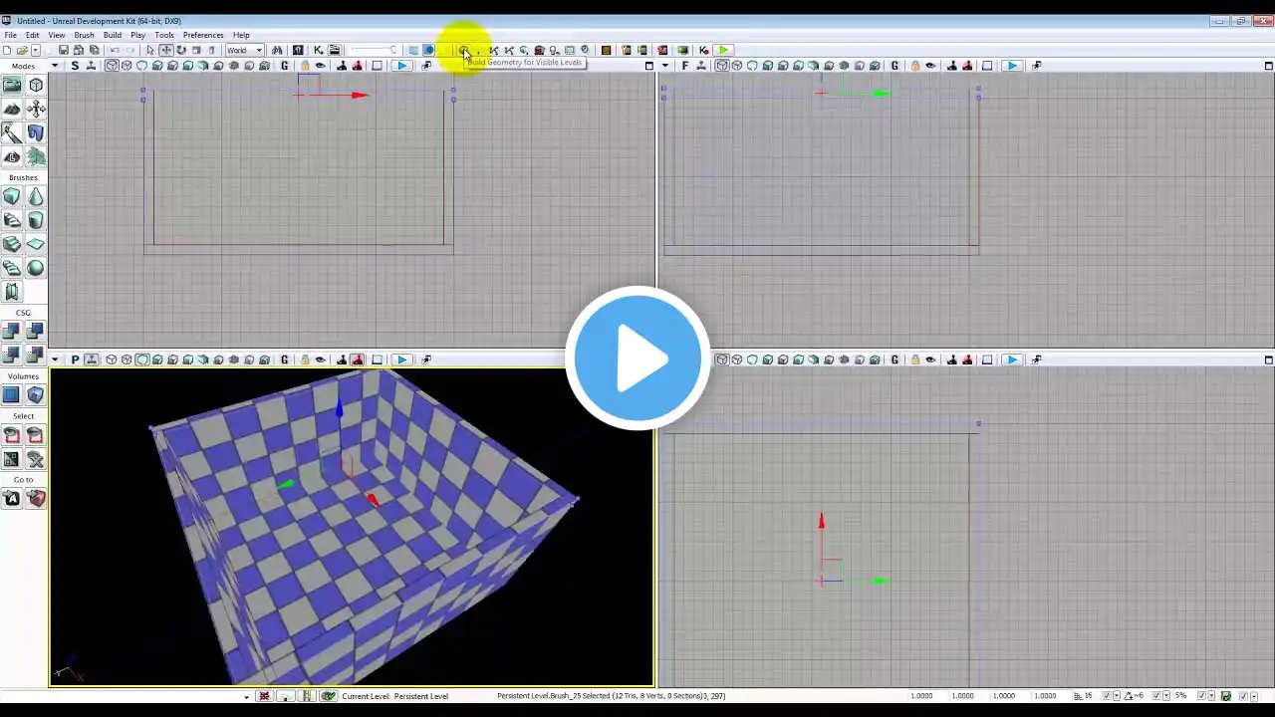Toggle game view G in Front viewport
Viewport: 1275px width, 717px height.
[894, 66]
